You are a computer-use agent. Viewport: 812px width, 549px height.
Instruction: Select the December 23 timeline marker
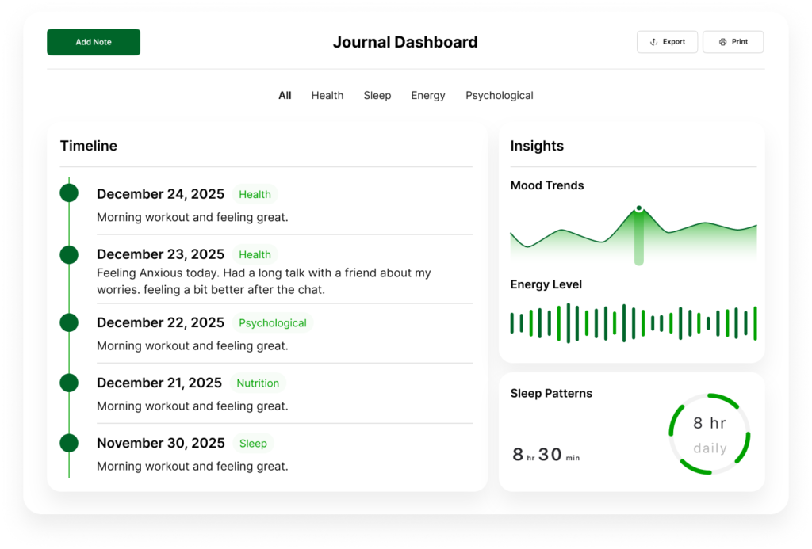coord(69,254)
